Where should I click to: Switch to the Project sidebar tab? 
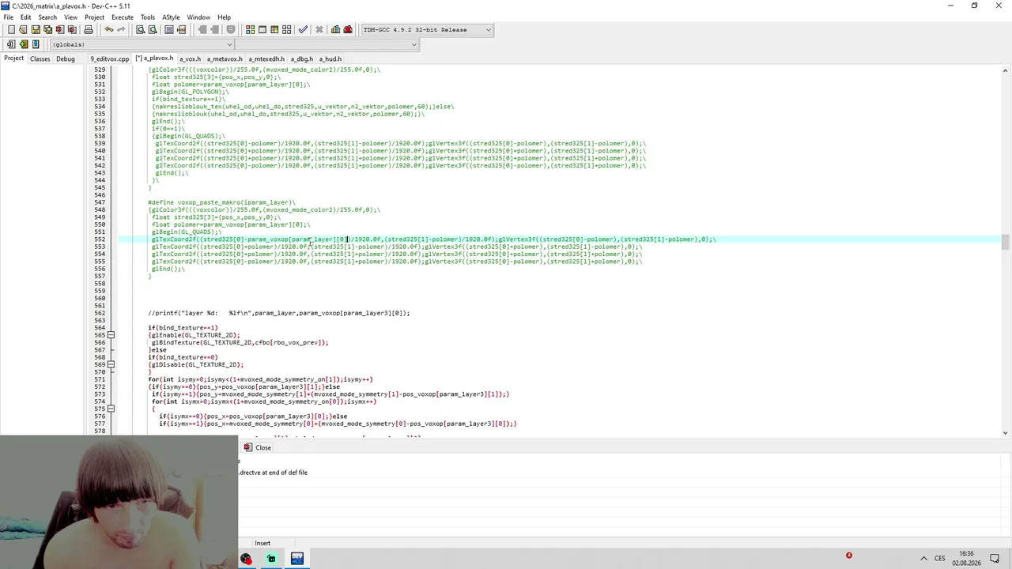[13, 58]
